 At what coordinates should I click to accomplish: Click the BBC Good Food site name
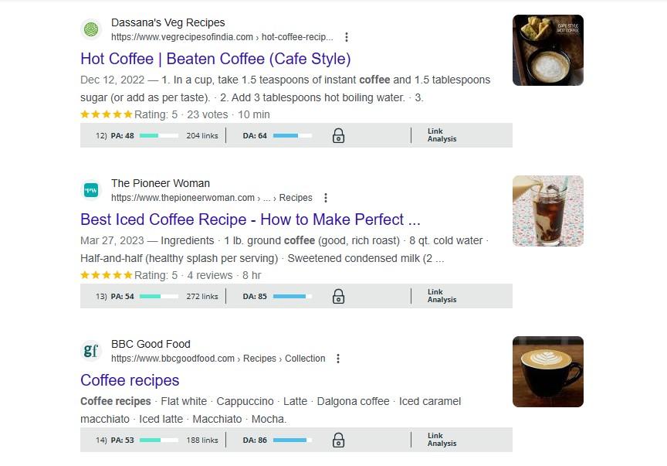coord(151,344)
